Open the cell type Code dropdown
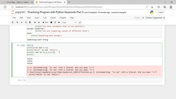The height and width of the screenshot is (99, 176). [69, 23]
